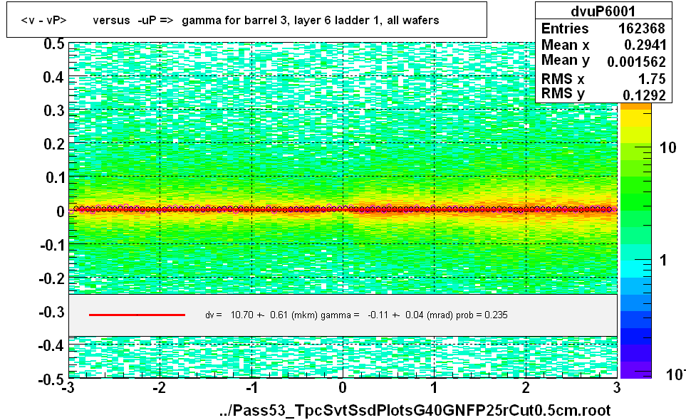Click y-axis label -0.1

tap(52, 245)
